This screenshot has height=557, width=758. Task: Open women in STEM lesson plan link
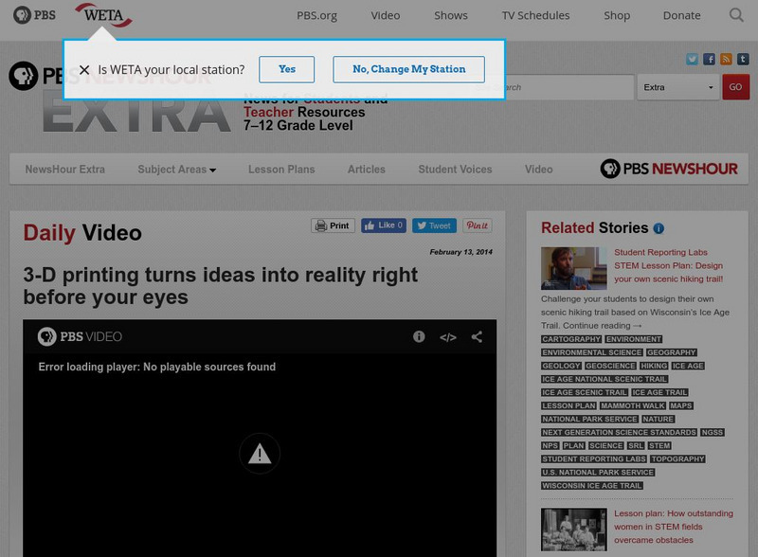(674, 527)
